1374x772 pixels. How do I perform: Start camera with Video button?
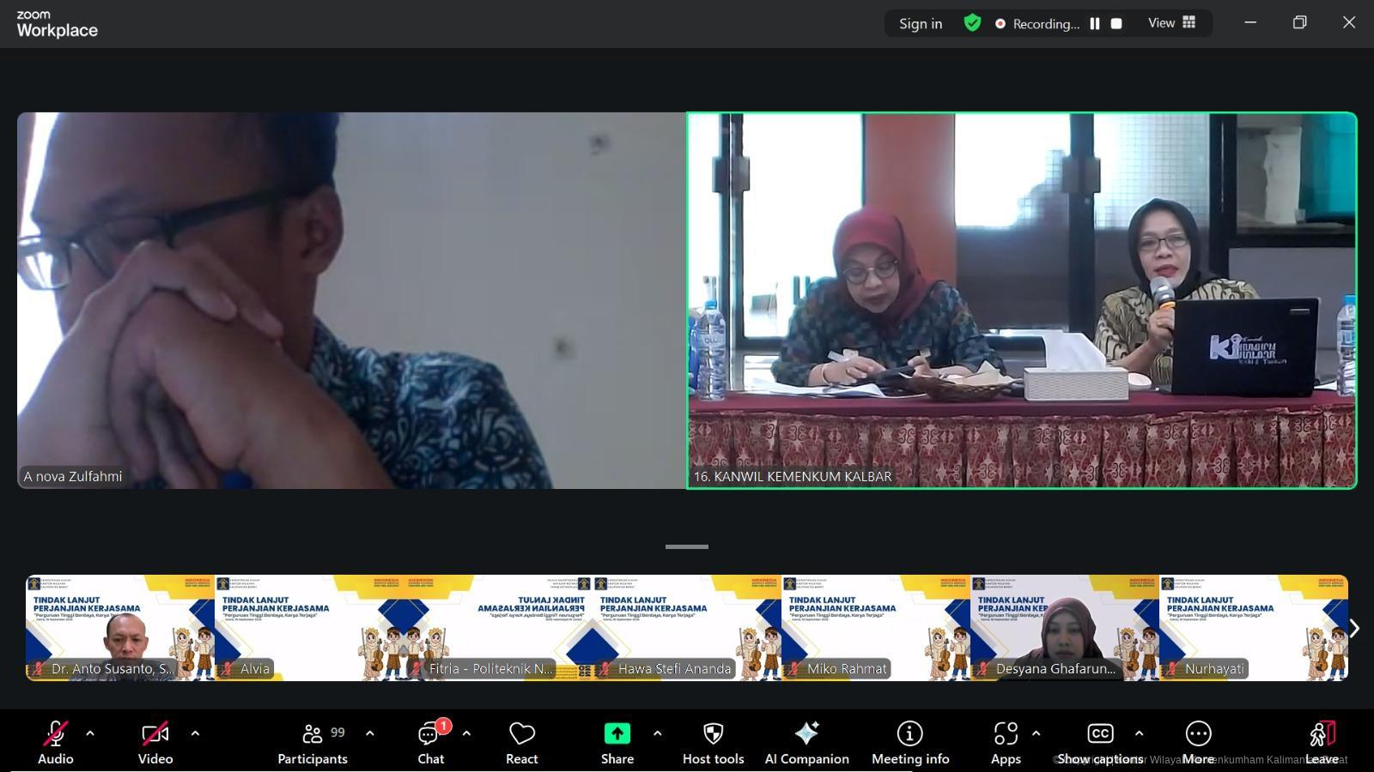point(155,743)
